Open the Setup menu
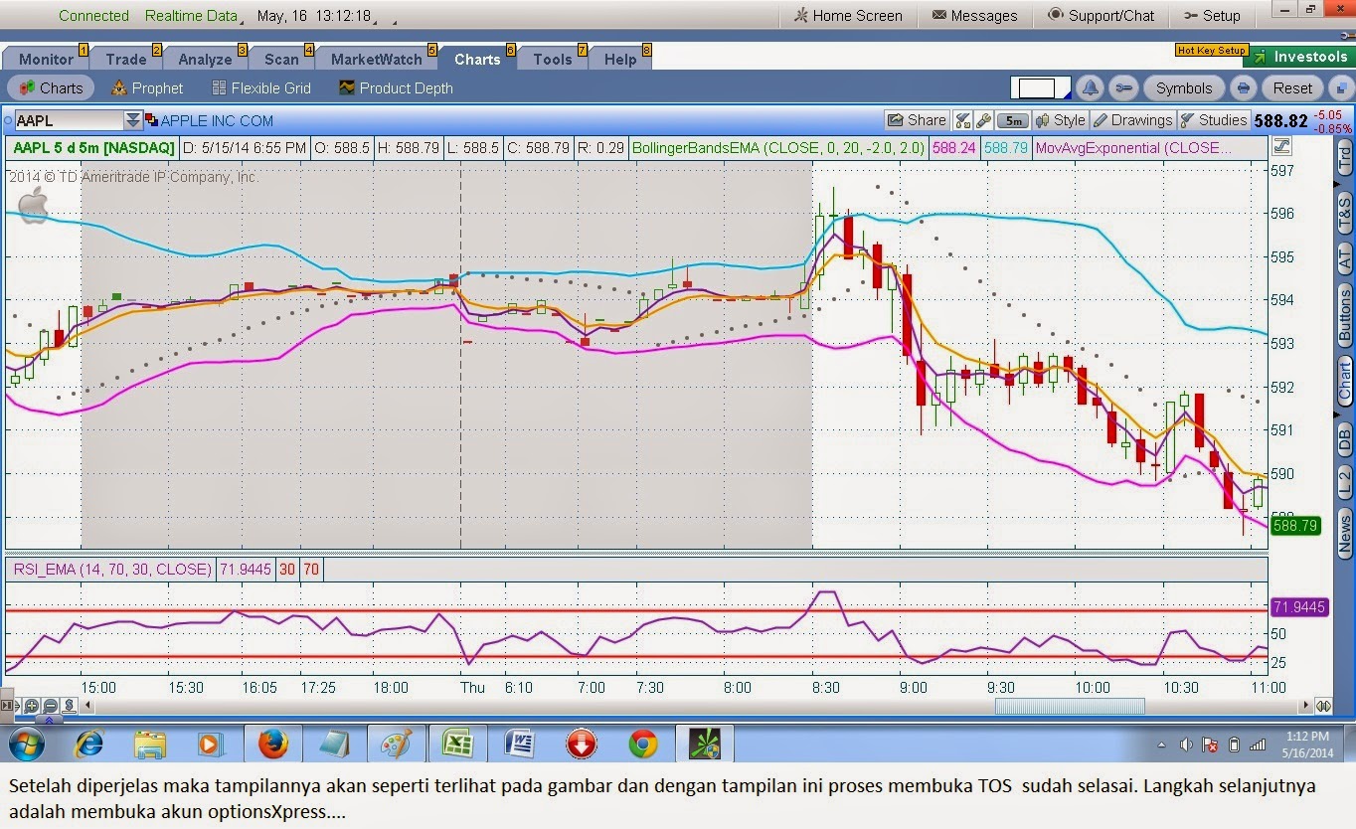Image resolution: width=1356 pixels, height=829 pixels. point(1212,16)
